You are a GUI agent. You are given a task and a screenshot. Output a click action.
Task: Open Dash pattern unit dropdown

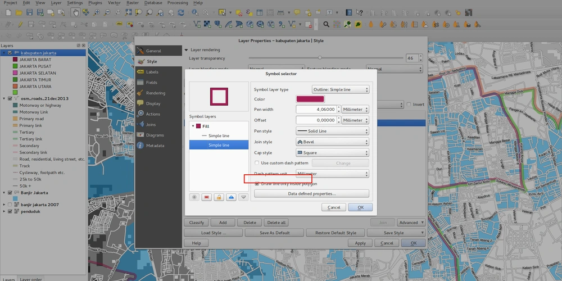coord(332,174)
